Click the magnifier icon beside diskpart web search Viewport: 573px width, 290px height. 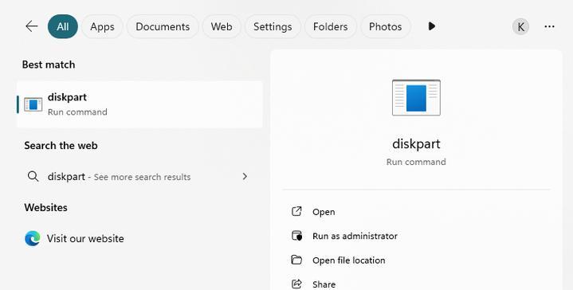[x=33, y=176]
